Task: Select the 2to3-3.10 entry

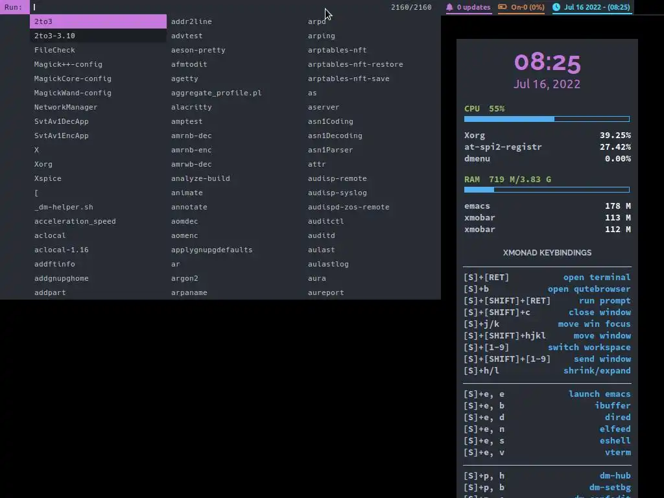Action: (99, 36)
